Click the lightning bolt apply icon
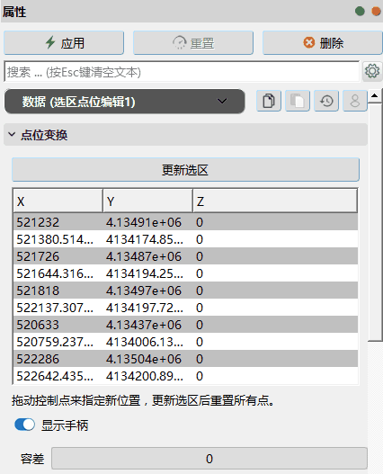 50,42
